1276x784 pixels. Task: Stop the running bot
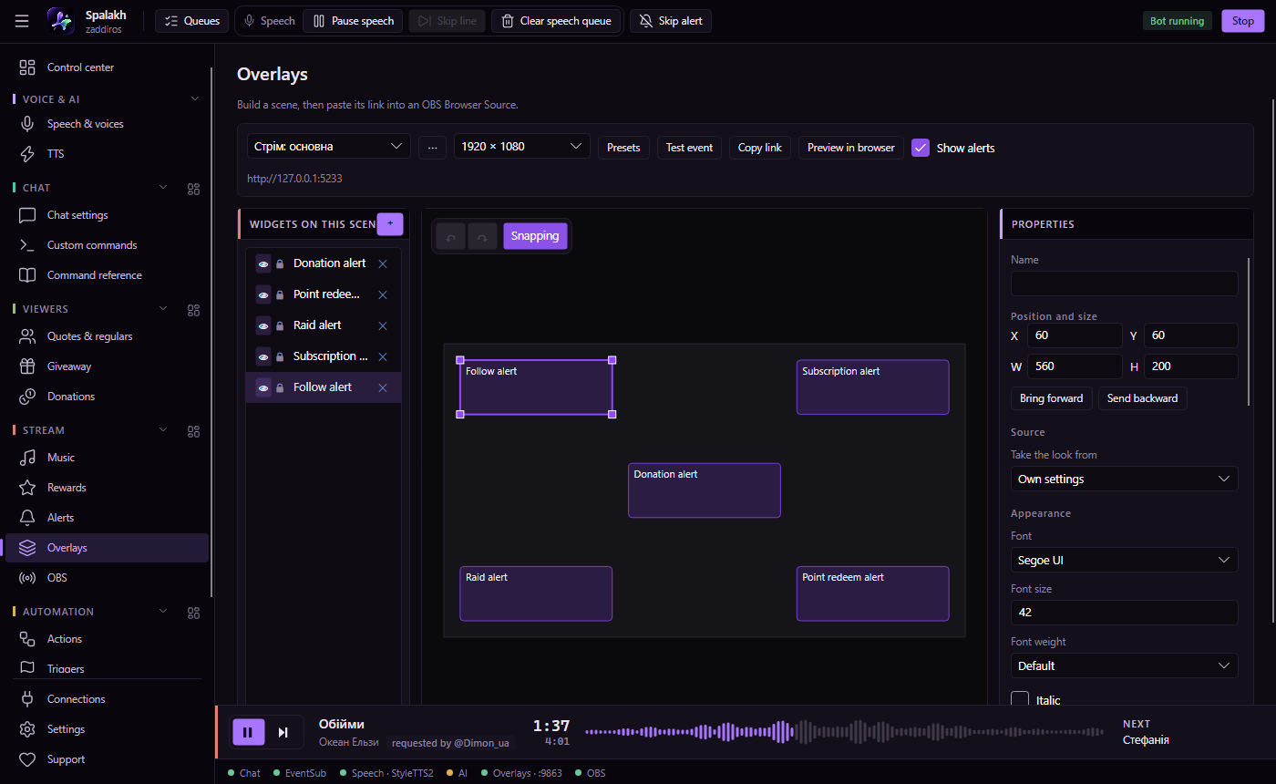1243,21
